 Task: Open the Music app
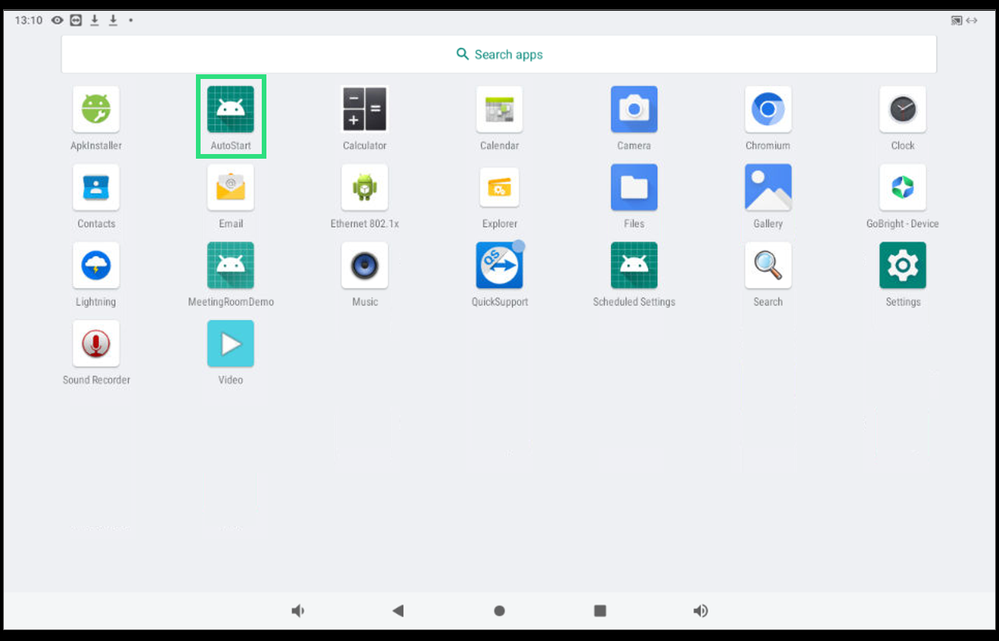(x=365, y=266)
